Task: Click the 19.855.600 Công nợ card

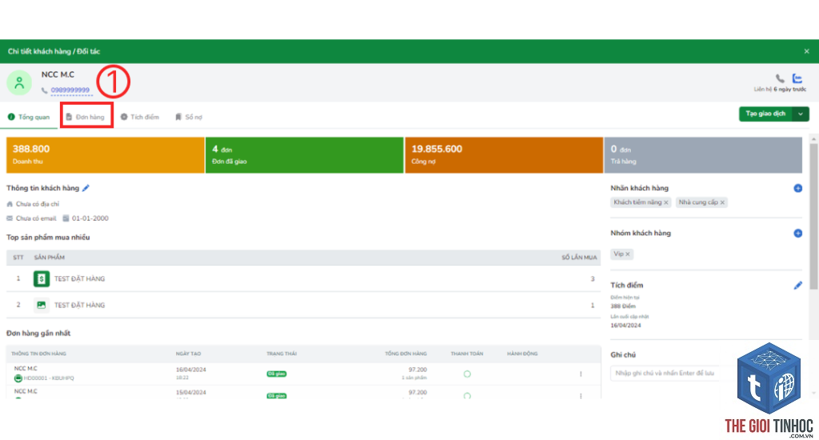Action: [504, 155]
